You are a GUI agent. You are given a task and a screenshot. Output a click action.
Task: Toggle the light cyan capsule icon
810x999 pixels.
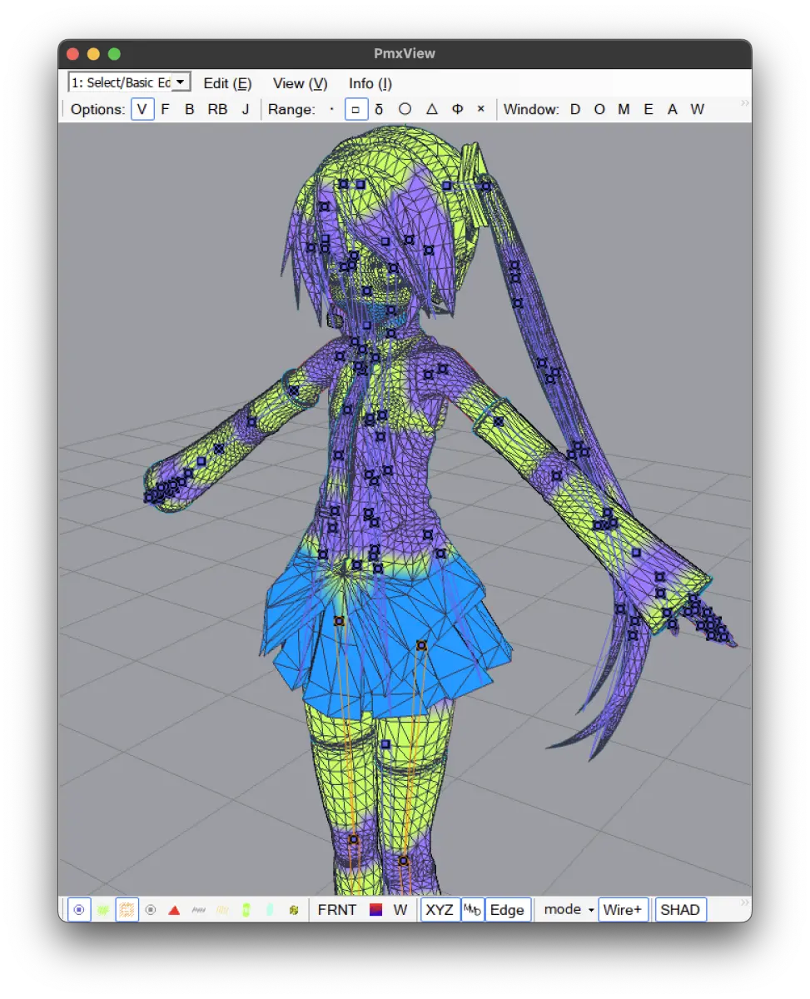(270, 910)
